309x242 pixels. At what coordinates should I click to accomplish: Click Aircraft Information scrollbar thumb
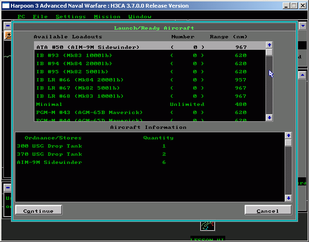[288, 143]
